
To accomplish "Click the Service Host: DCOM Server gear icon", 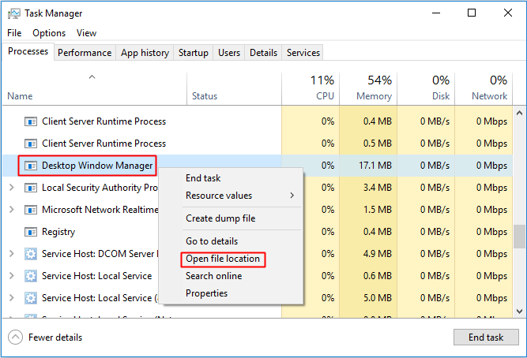I will (31, 254).
